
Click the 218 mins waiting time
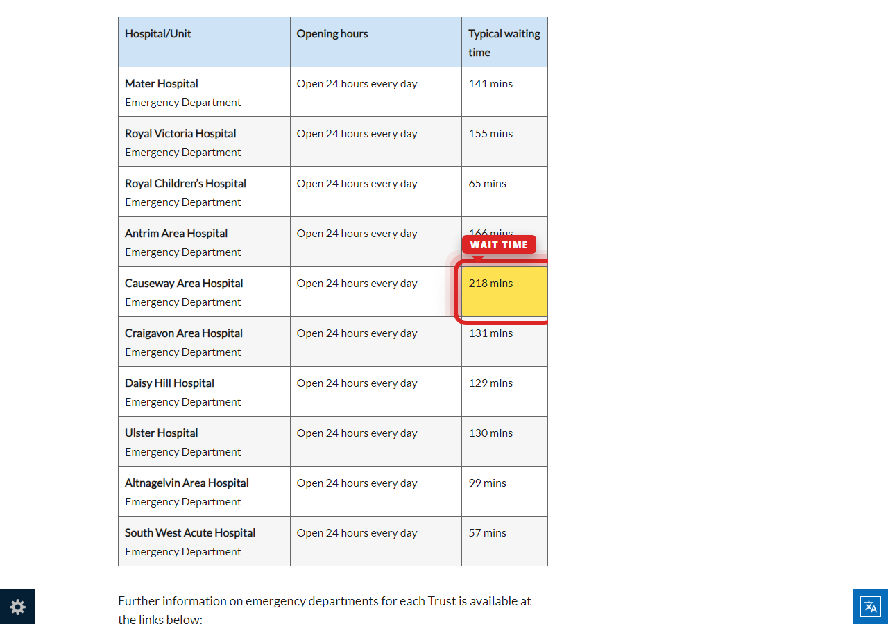pyautogui.click(x=490, y=283)
